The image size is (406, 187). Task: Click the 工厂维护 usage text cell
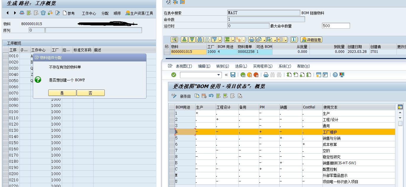coord(359,132)
